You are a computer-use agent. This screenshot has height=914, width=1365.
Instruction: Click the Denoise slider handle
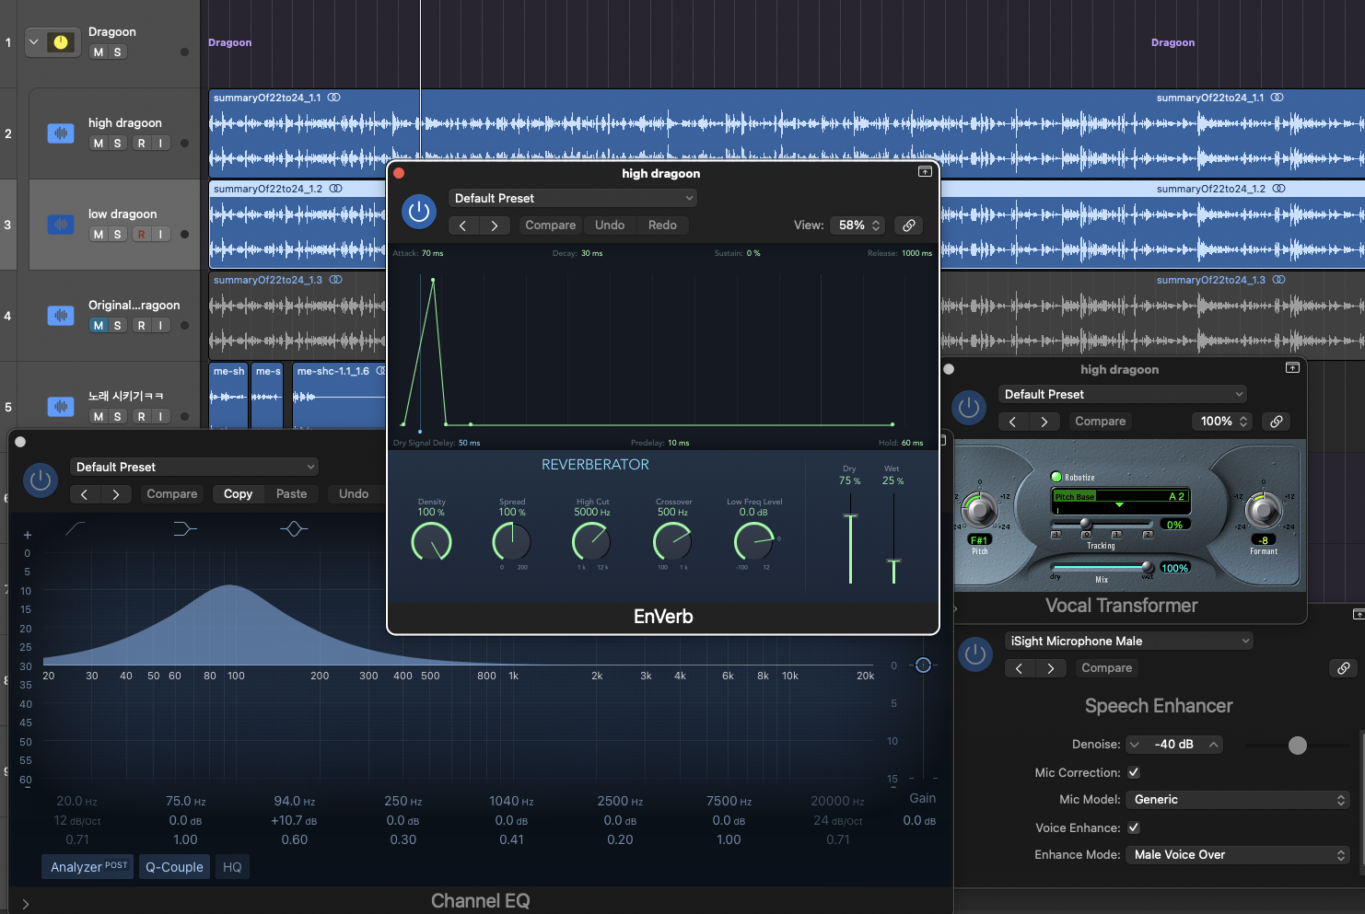[x=1297, y=746]
